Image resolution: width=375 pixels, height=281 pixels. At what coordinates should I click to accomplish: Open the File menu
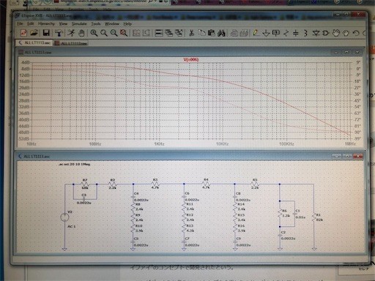20,23
